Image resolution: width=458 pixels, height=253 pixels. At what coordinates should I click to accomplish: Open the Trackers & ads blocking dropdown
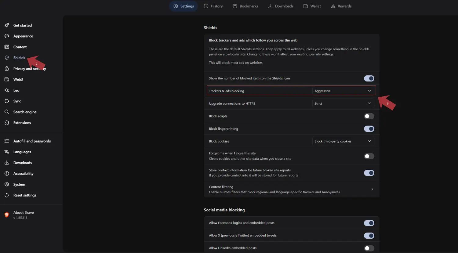pyautogui.click(x=343, y=91)
